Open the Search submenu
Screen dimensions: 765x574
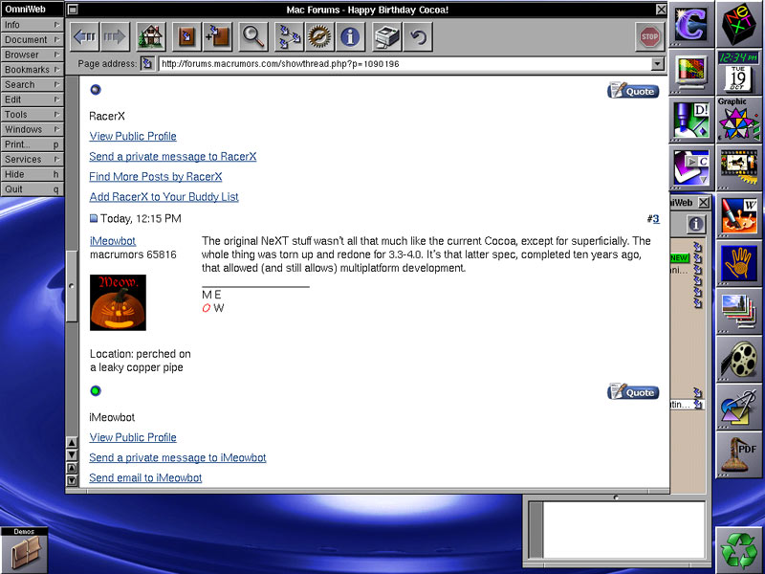(x=33, y=84)
